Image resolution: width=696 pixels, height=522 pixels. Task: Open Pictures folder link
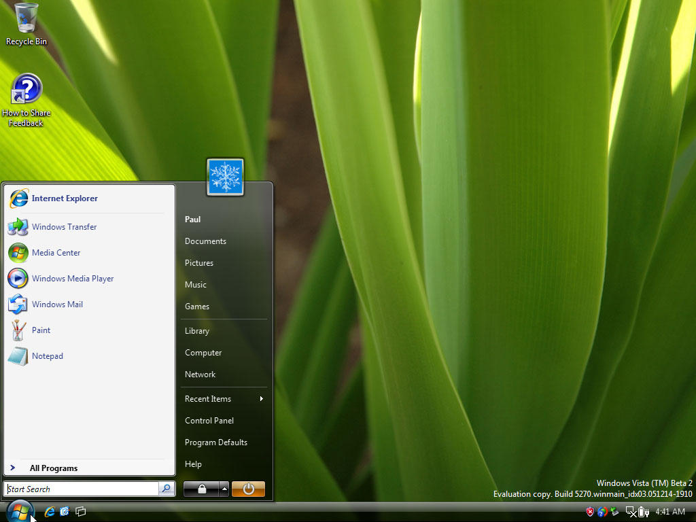point(199,263)
